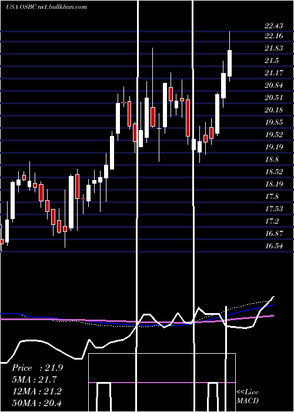
Task: Click the '50MA : 20.4' readout
Action: tap(37, 403)
